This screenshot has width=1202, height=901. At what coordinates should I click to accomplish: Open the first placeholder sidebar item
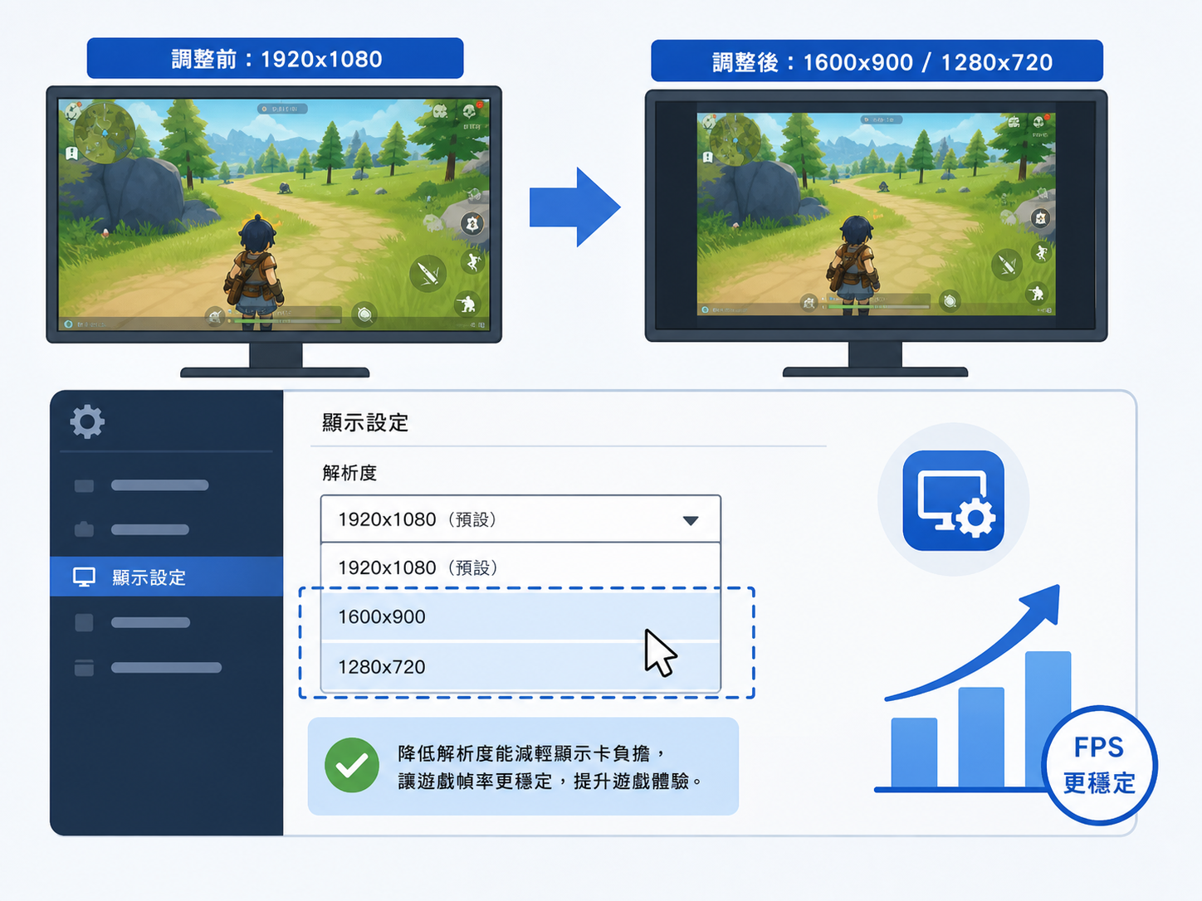[141, 485]
